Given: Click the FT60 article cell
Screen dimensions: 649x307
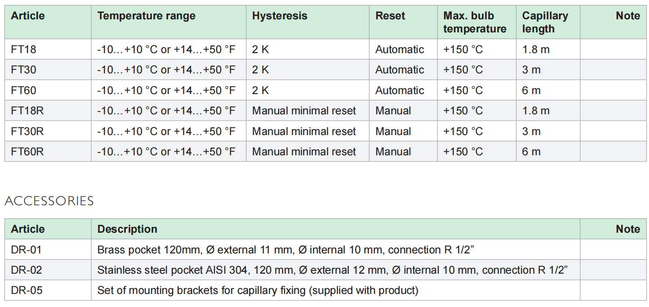Looking at the screenshot, I should [x=24, y=90].
